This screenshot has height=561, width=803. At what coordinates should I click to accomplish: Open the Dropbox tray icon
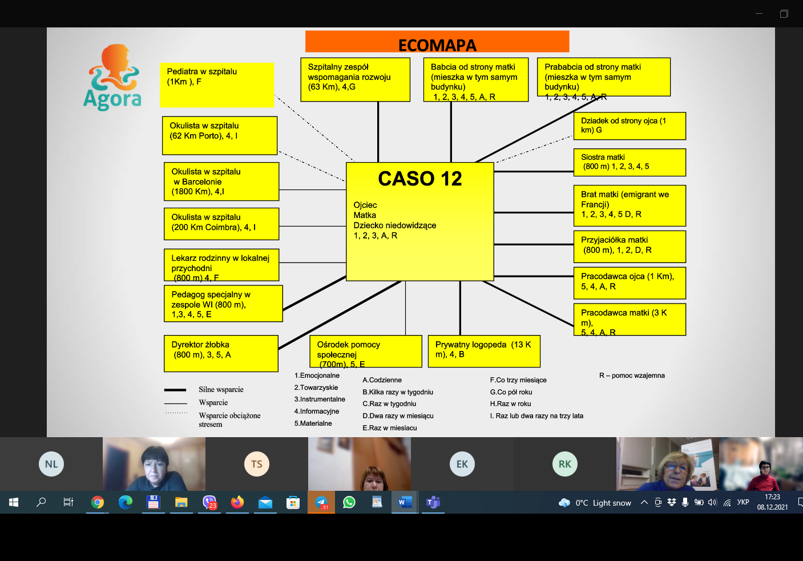pyautogui.click(x=671, y=502)
